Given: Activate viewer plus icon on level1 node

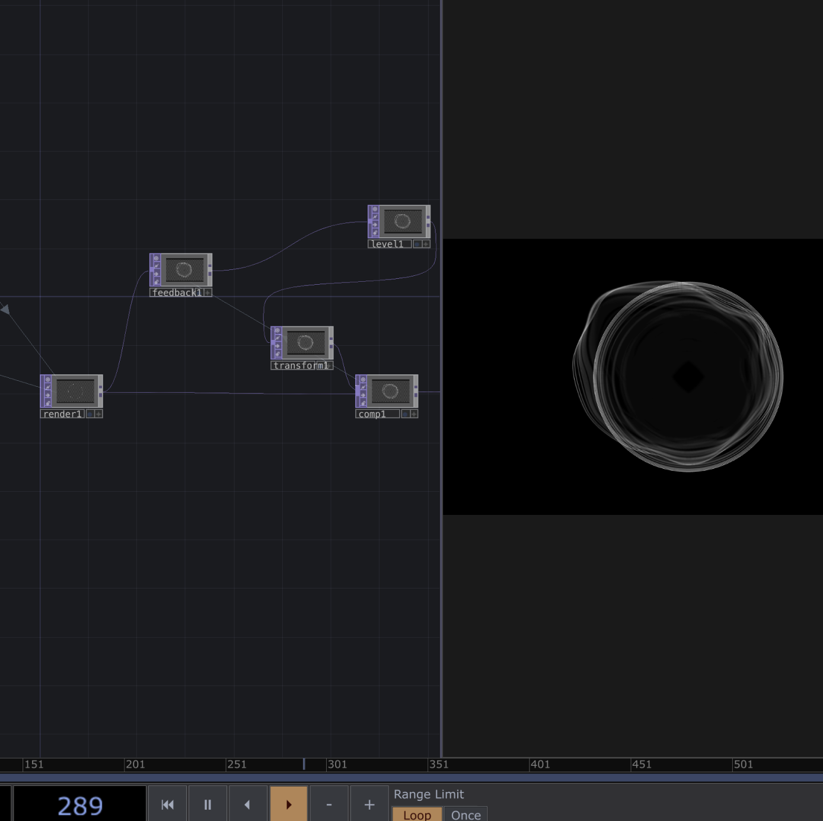Looking at the screenshot, I should click(x=426, y=244).
